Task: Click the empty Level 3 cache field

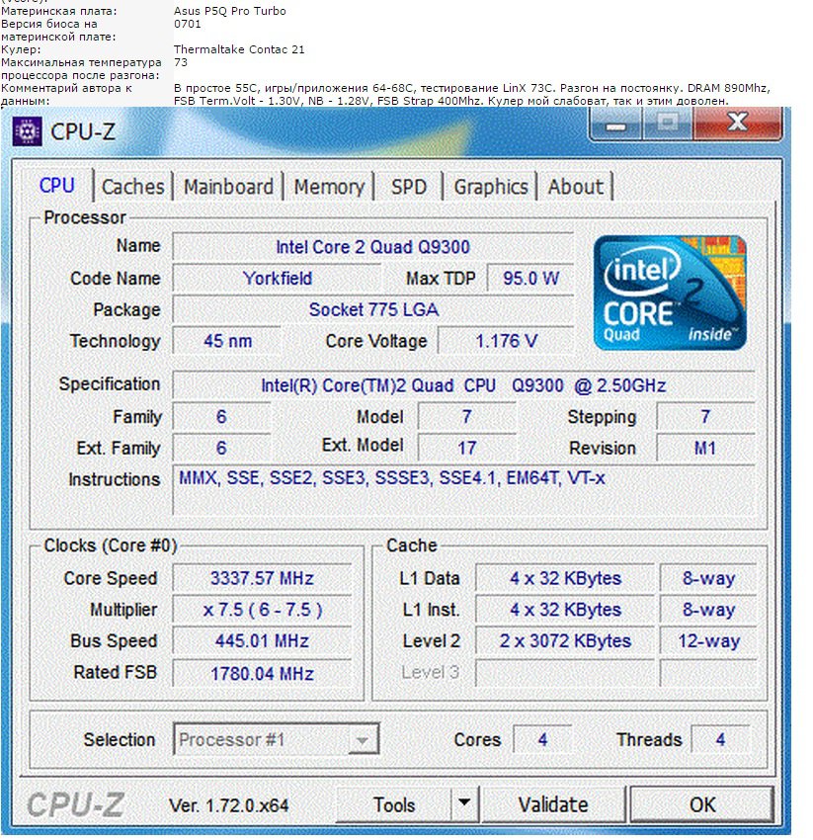Action: (565, 673)
